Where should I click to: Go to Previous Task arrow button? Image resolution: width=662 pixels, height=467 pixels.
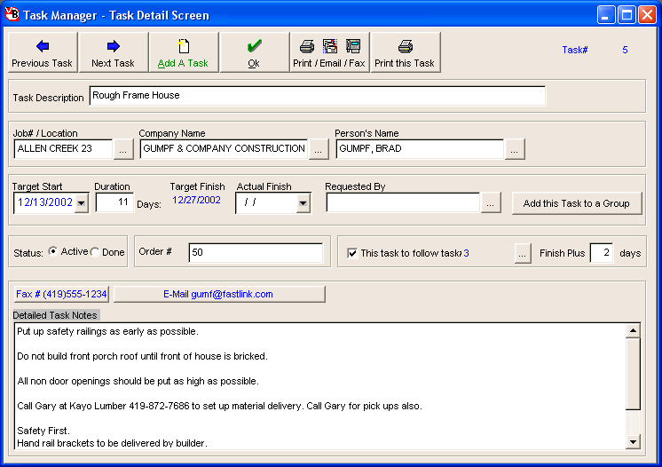tap(43, 52)
